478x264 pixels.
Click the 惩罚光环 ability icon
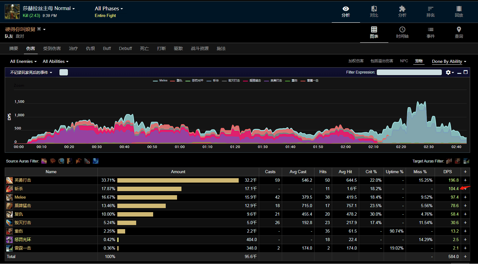9,240
